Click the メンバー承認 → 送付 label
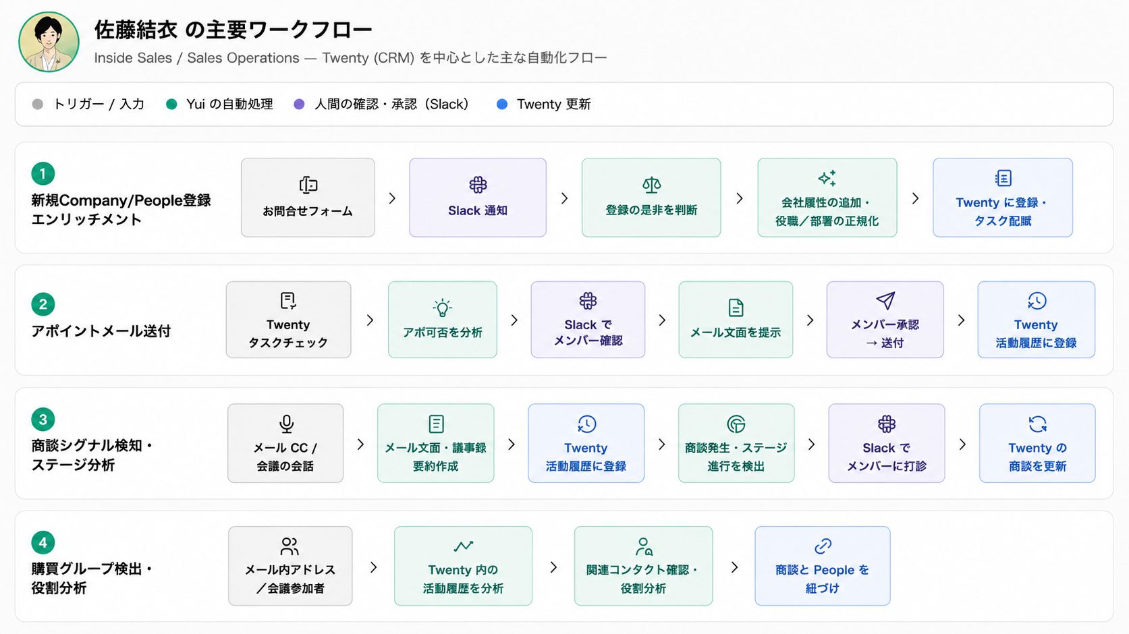 pyautogui.click(x=885, y=334)
